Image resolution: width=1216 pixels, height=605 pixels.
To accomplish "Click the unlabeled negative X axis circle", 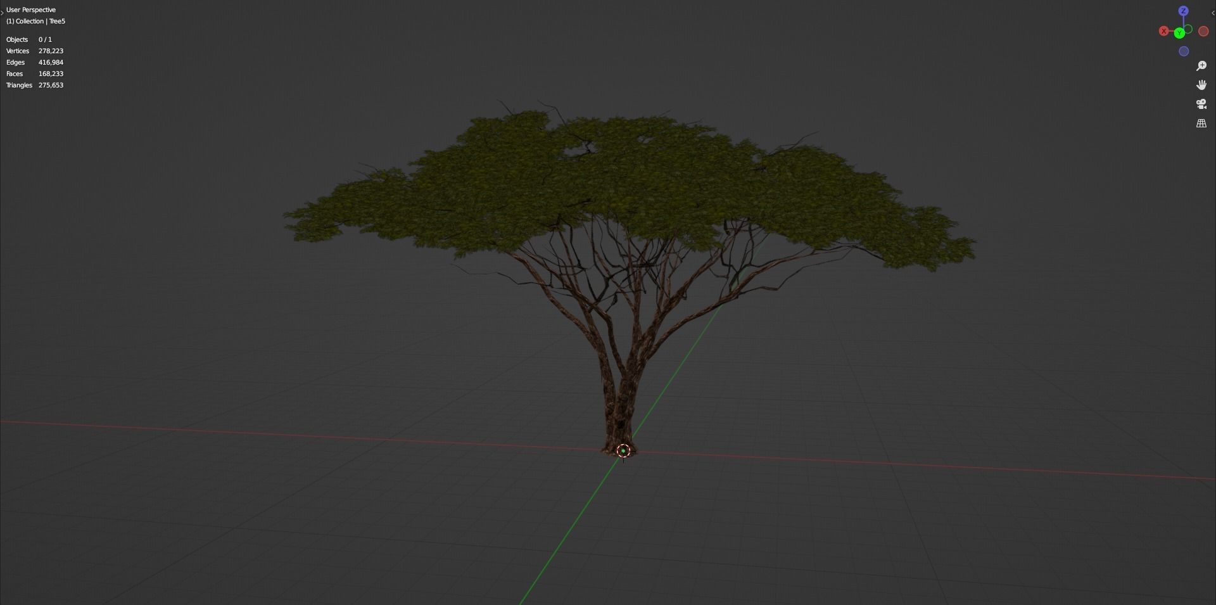I will [1203, 31].
